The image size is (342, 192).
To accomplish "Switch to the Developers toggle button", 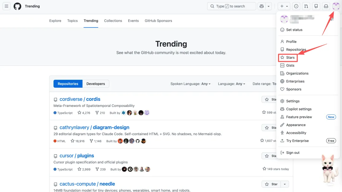I will point(96,84).
